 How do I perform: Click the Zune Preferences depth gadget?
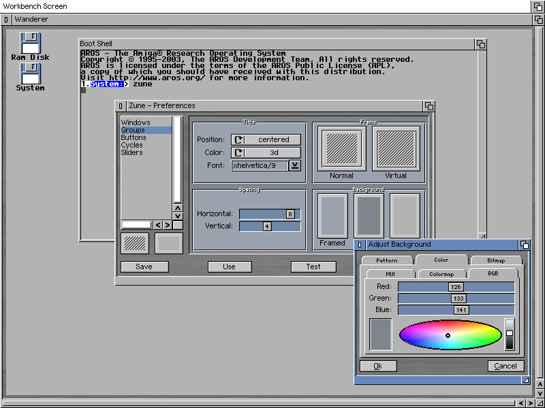429,106
